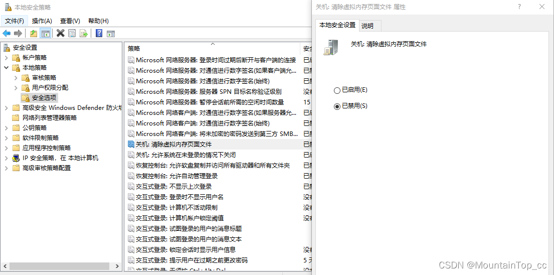Click the blue question mark help icon

click(99, 34)
